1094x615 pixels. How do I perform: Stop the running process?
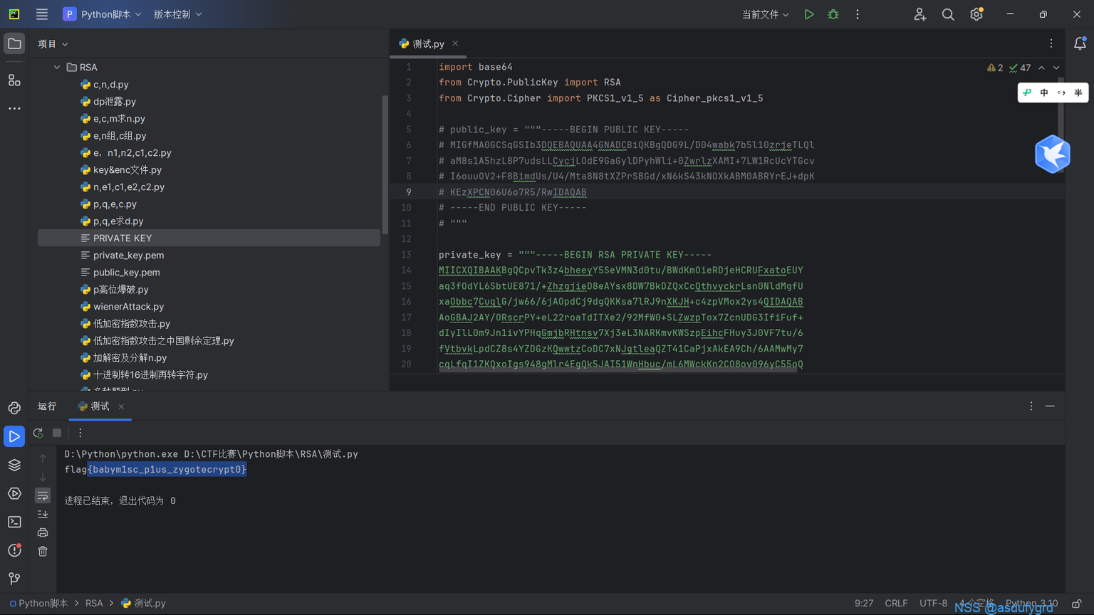(x=57, y=433)
